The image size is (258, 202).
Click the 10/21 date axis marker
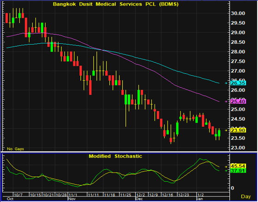[48, 195]
